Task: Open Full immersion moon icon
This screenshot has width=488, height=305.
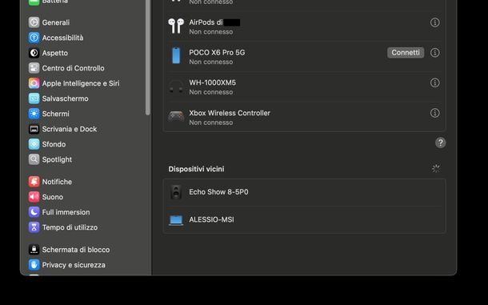Action: [x=34, y=212]
